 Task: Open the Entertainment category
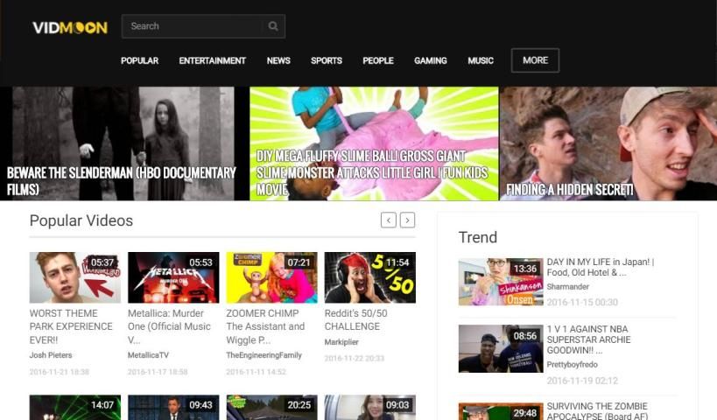point(212,61)
